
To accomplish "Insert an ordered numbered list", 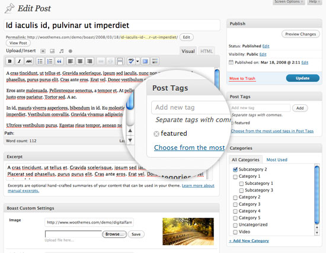I will (x=50, y=61).
